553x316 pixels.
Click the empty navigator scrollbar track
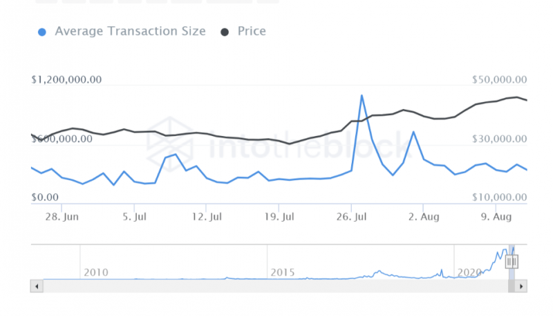275,286
